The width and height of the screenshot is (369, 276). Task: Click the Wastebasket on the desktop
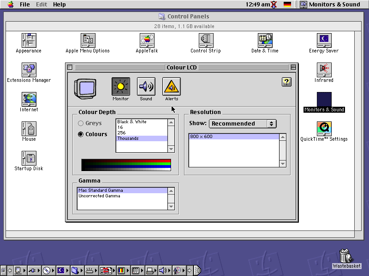coord(346,256)
